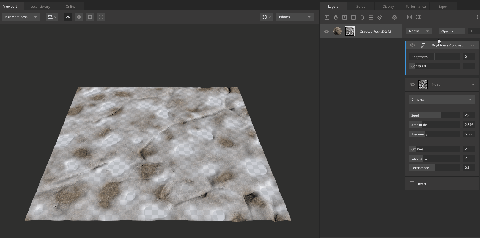Hide the Brightness/Contrast modifier via eye icon

pyautogui.click(x=412, y=45)
